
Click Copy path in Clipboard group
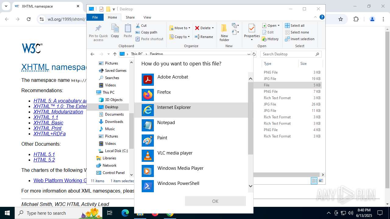pos(146,32)
